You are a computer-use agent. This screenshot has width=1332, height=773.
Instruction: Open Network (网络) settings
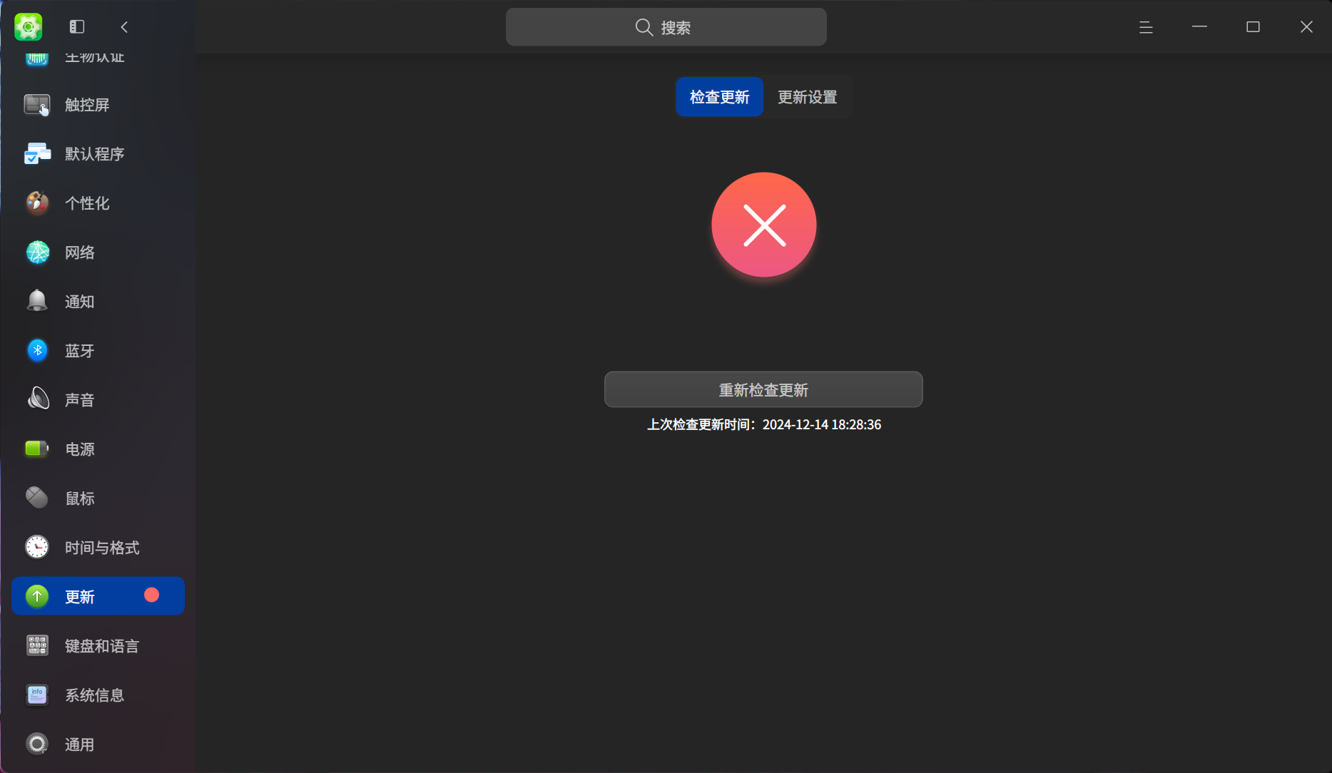coord(78,252)
